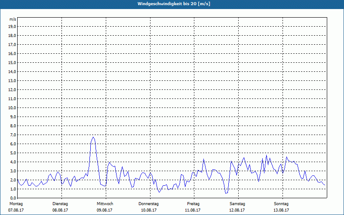
Task: Select the date 13.08.17
Action: pos(281,210)
